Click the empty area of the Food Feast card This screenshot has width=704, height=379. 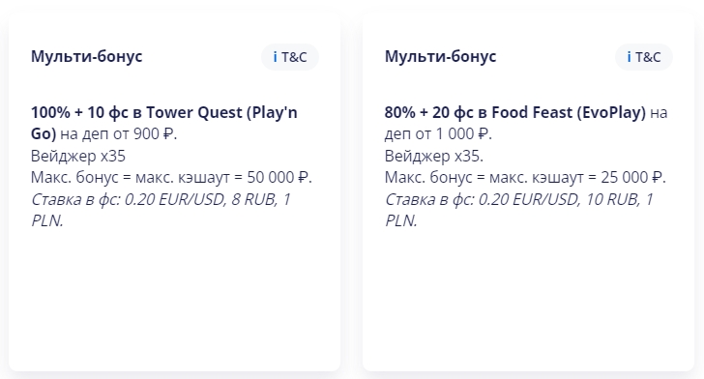(x=528, y=301)
